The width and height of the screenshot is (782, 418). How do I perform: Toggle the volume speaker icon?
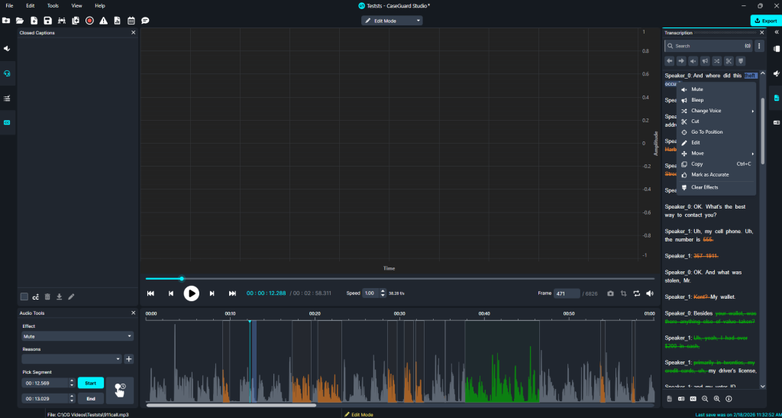650,293
